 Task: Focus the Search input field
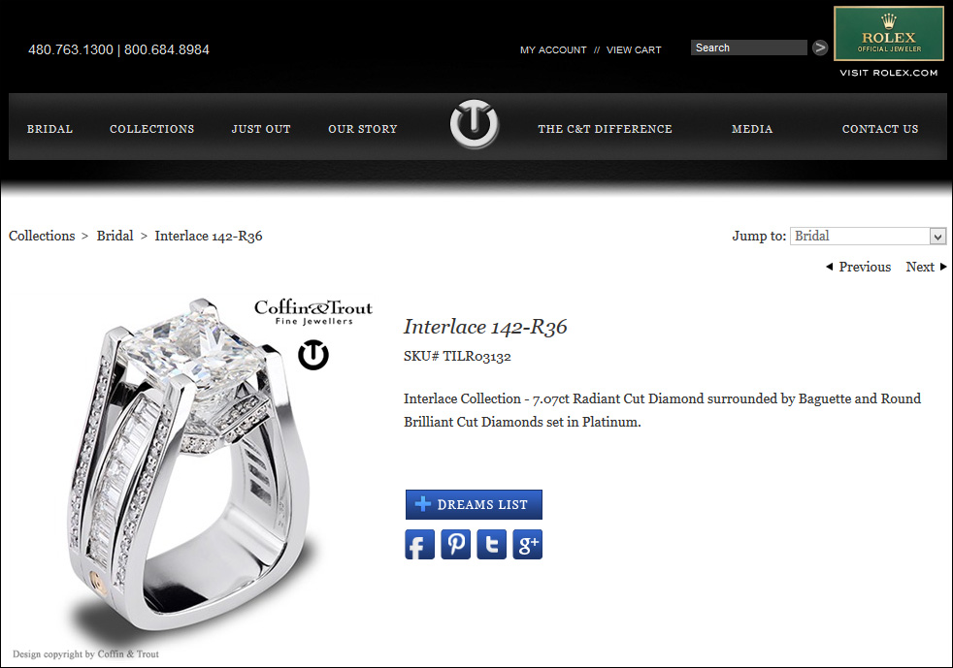click(749, 48)
